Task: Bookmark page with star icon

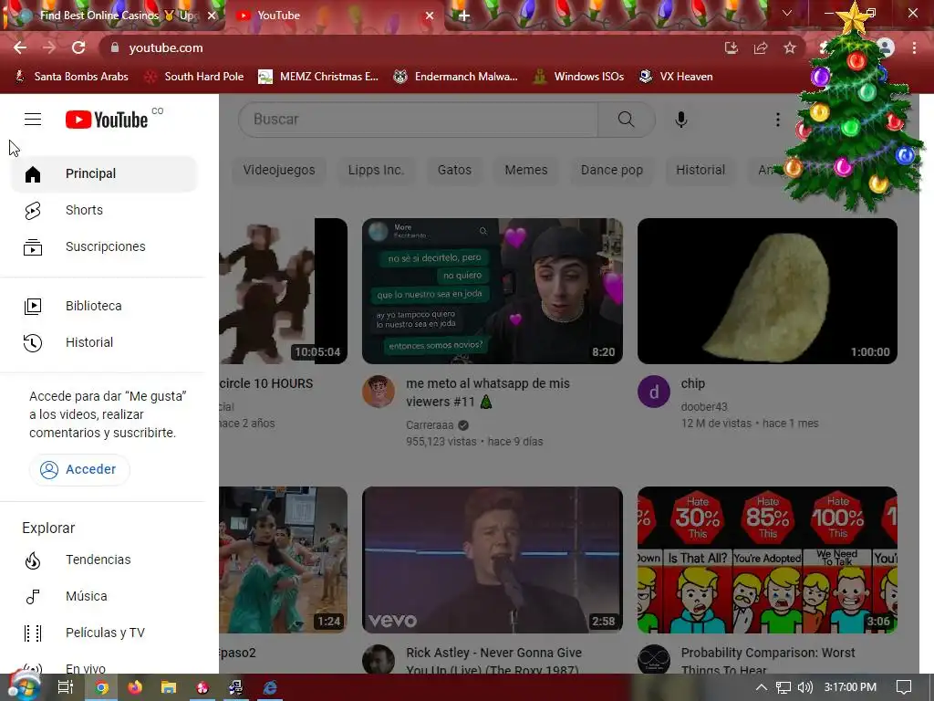Action: 789,47
